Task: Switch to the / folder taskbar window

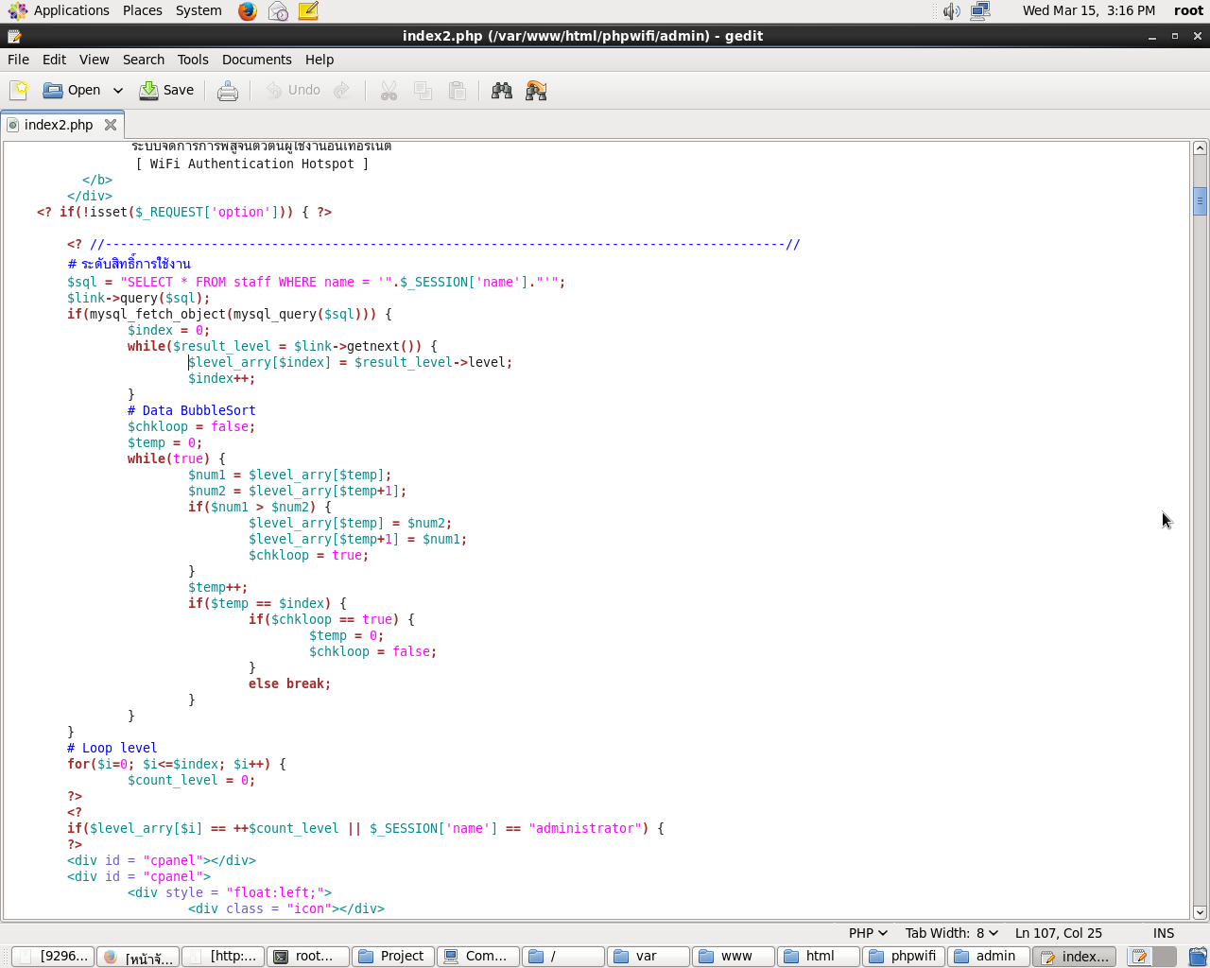Action: point(563,957)
